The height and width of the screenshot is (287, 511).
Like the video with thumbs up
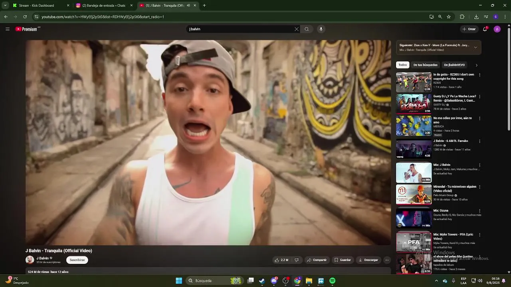pyautogui.click(x=281, y=260)
